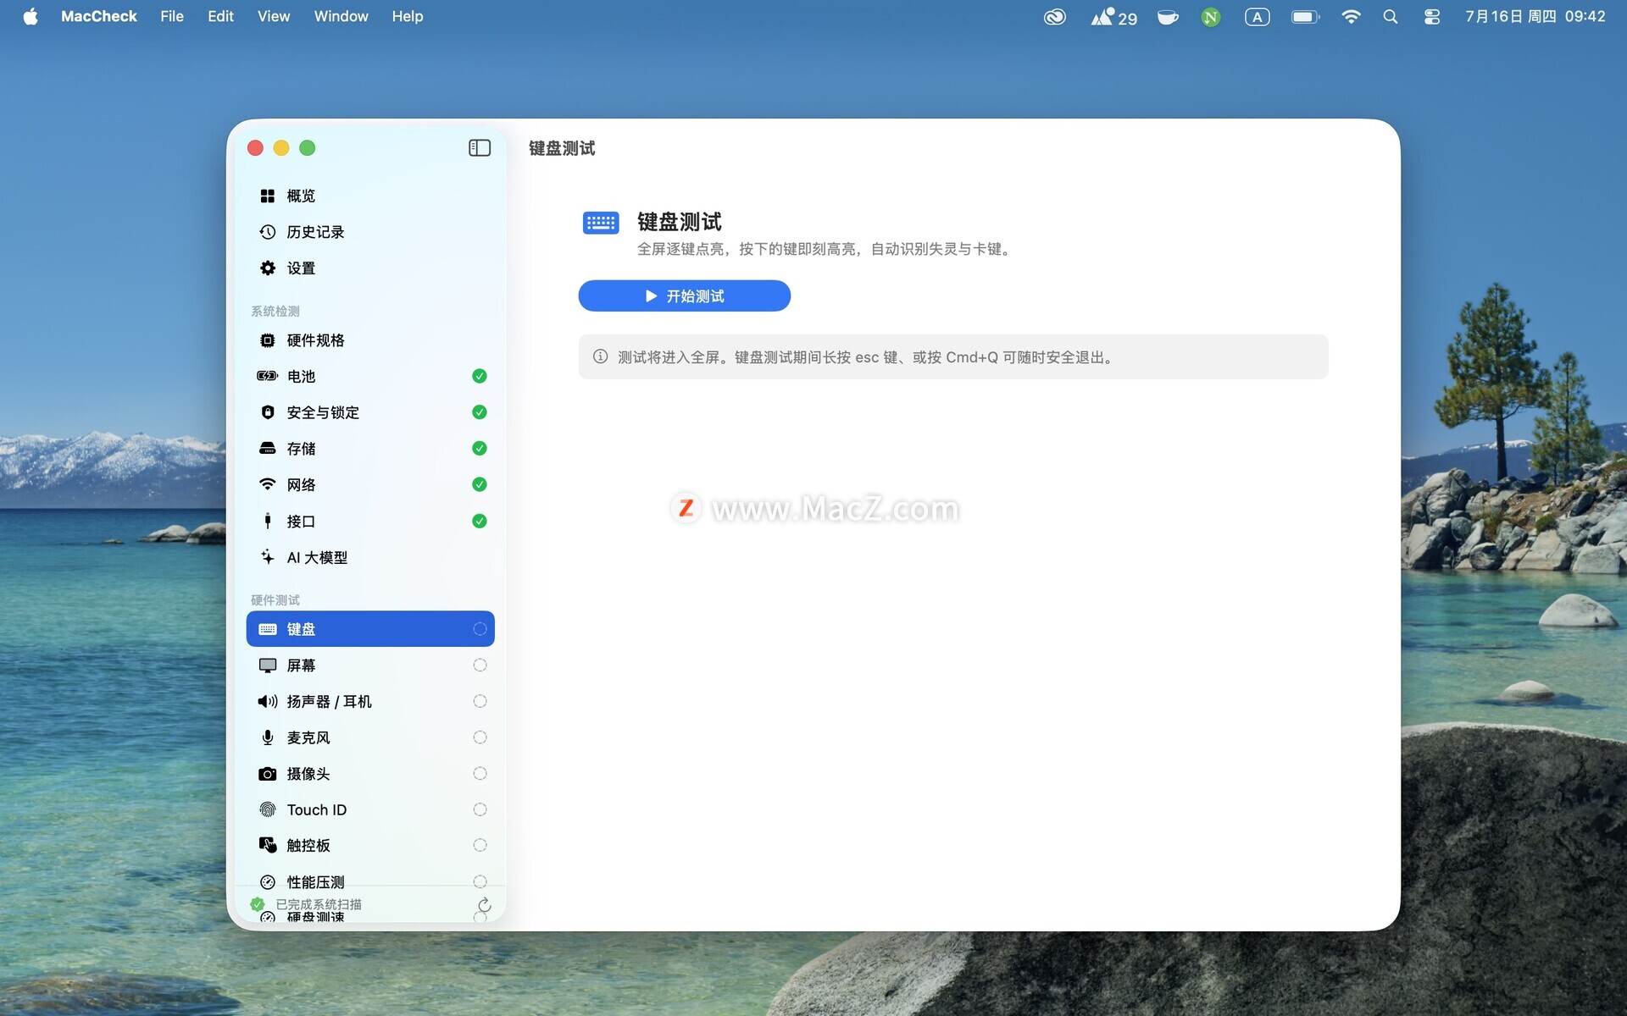Open Spotlight search in the menu bar

click(1391, 17)
